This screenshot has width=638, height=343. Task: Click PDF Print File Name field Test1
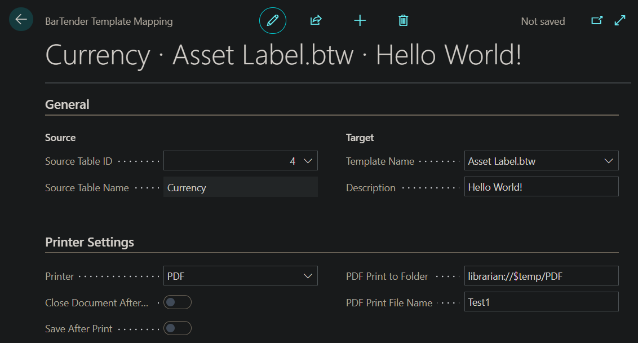click(x=542, y=302)
